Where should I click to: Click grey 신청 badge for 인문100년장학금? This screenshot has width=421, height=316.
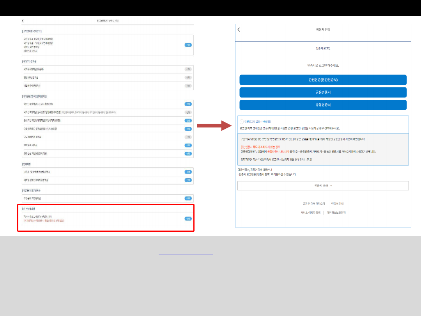click(x=188, y=77)
